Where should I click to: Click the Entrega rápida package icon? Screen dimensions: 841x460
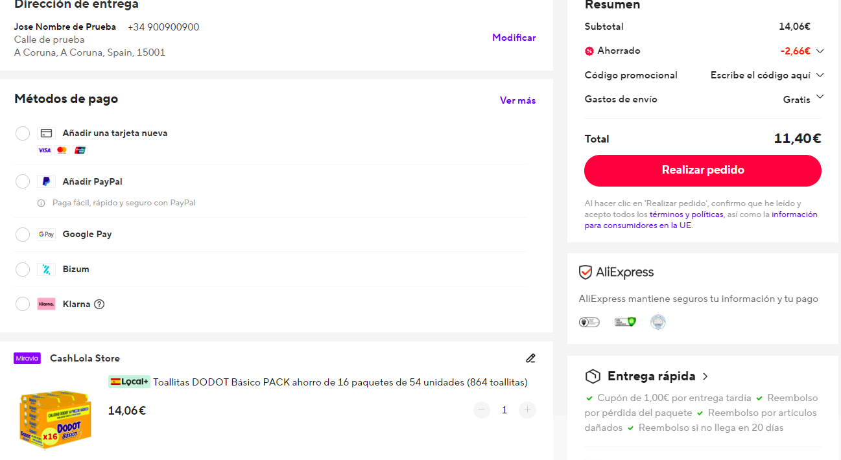pyautogui.click(x=592, y=376)
